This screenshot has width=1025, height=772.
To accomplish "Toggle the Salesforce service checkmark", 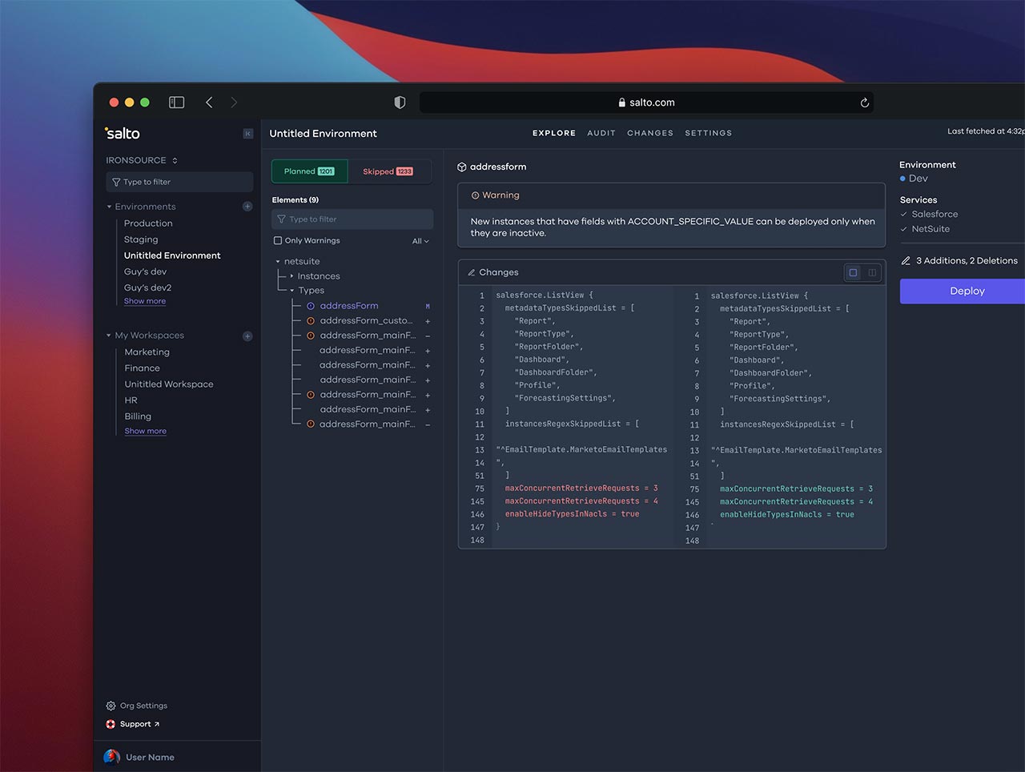I will pyautogui.click(x=904, y=215).
